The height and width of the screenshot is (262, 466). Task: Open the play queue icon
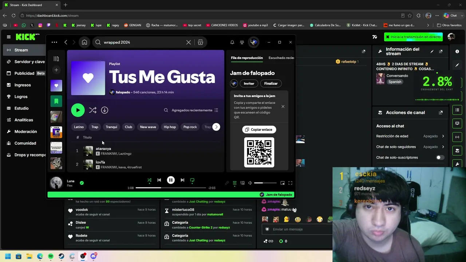coord(235,183)
